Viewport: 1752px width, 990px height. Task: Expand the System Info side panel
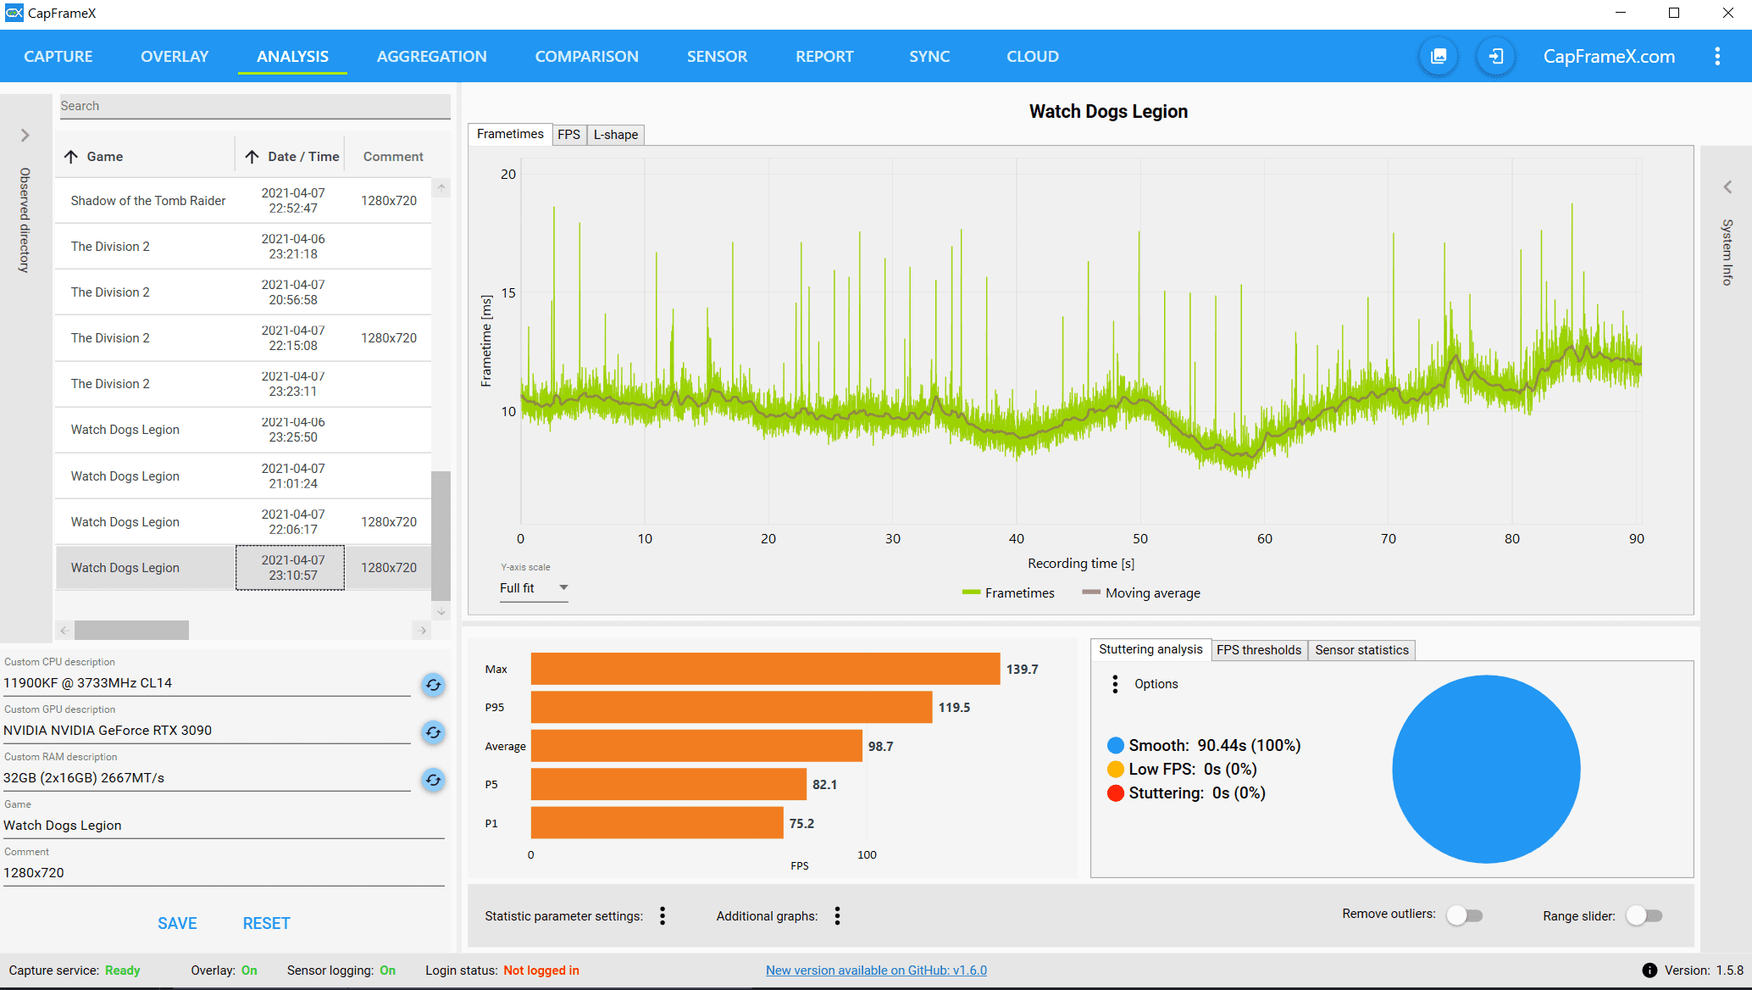[1727, 187]
